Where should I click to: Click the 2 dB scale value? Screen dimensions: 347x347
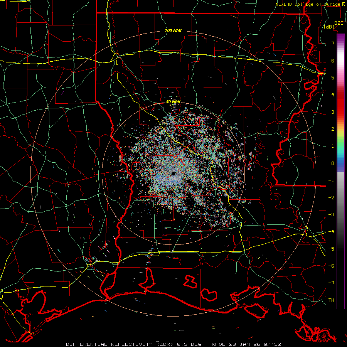pos(333,129)
